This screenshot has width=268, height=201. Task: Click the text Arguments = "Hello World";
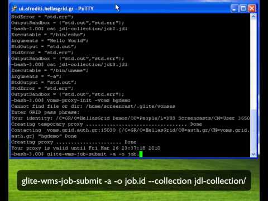pyautogui.click(x=50, y=41)
